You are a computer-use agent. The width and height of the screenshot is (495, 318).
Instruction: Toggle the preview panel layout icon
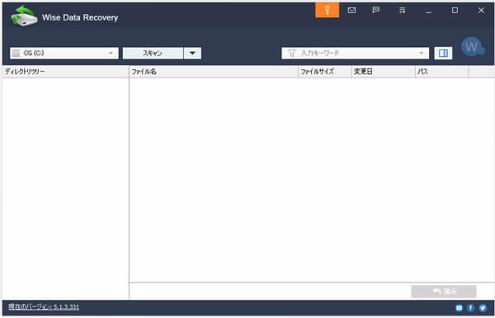click(x=443, y=53)
